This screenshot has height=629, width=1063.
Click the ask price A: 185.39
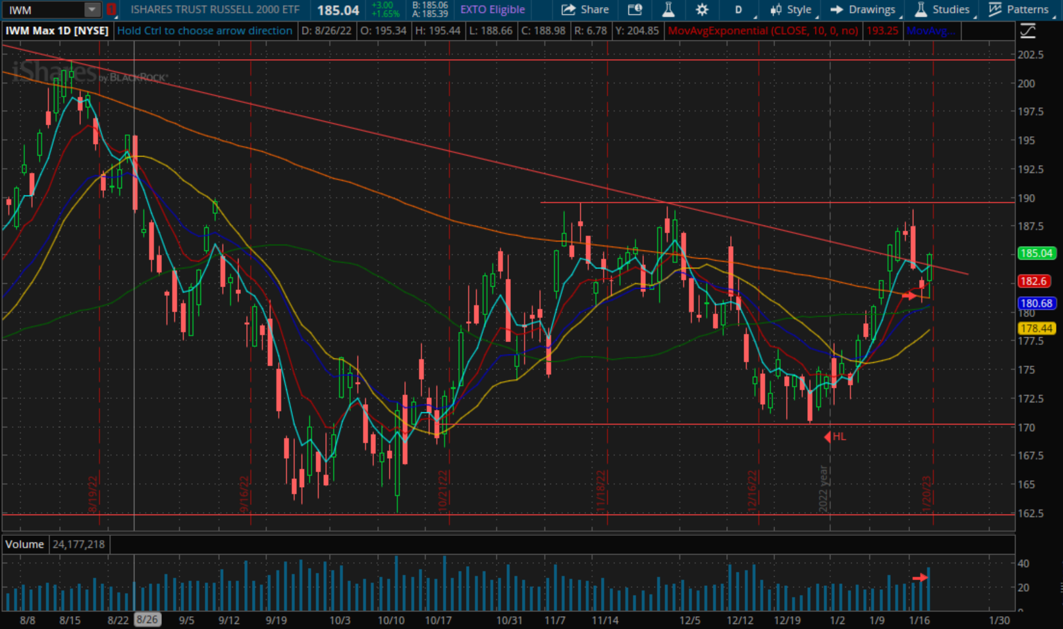[430, 13]
